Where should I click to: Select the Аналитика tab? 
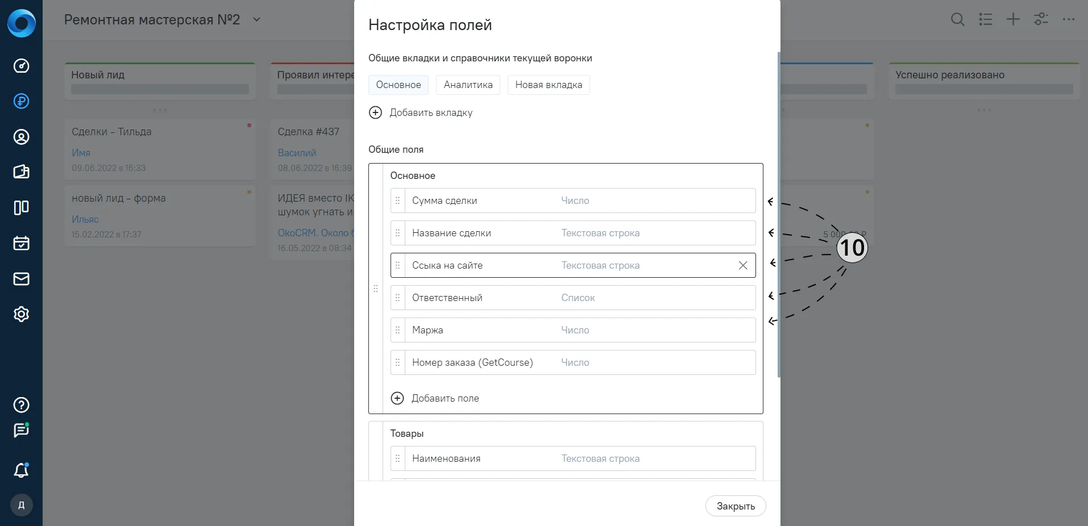468,85
